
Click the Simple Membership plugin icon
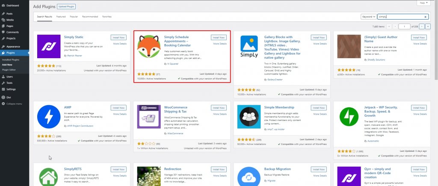point(249,117)
